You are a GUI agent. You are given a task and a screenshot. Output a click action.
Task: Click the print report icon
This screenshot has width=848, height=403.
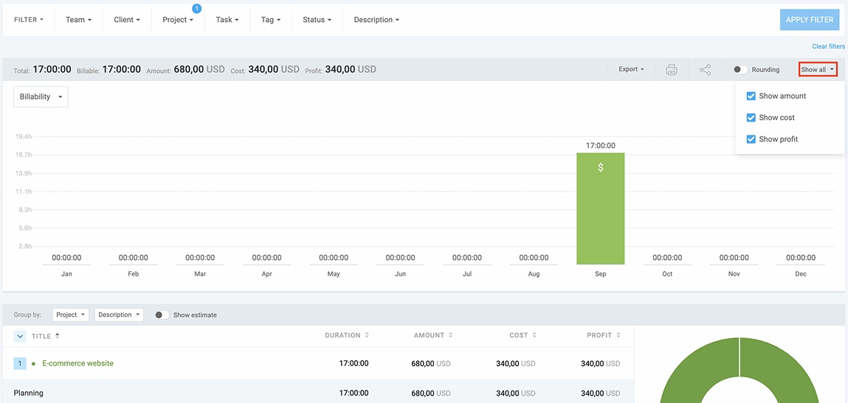(671, 70)
